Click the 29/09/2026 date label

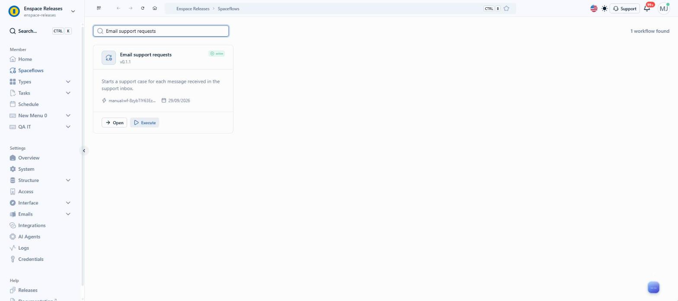(x=179, y=100)
